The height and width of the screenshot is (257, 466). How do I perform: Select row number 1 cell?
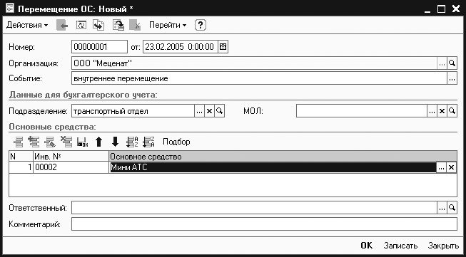click(x=21, y=167)
